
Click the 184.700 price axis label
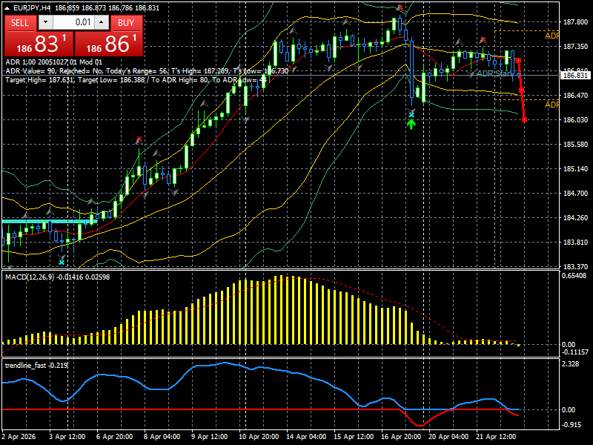pyautogui.click(x=576, y=194)
